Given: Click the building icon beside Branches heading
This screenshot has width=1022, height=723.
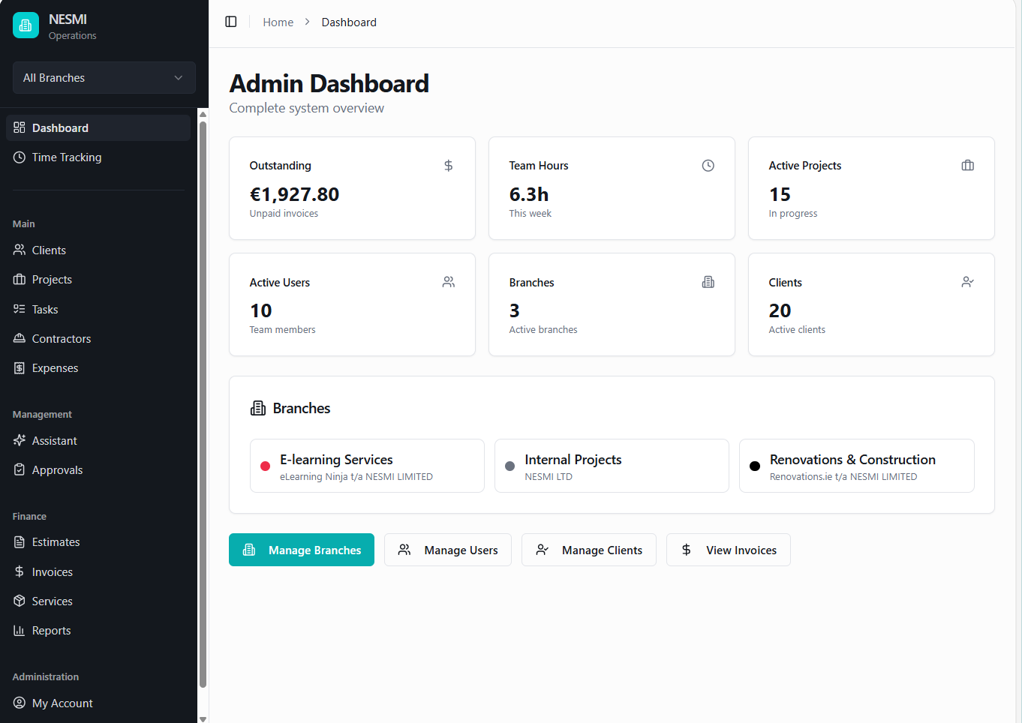Looking at the screenshot, I should (x=258, y=408).
